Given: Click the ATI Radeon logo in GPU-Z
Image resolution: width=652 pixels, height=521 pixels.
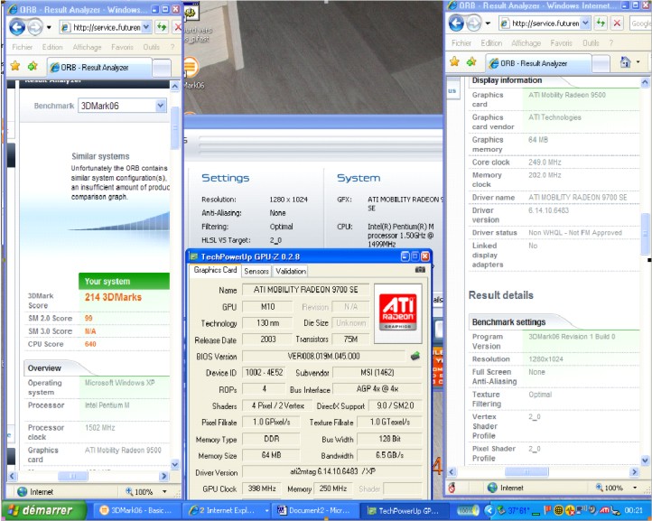Looking at the screenshot, I should [398, 313].
